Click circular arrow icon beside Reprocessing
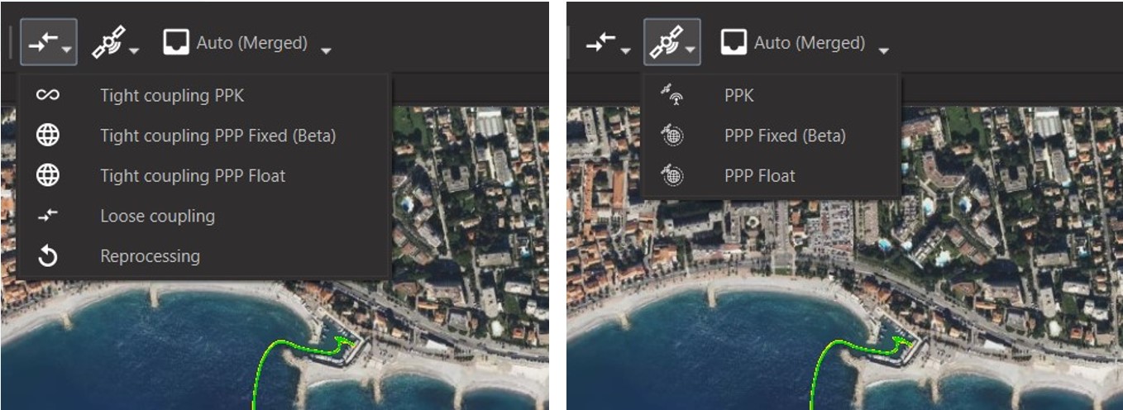 point(48,256)
